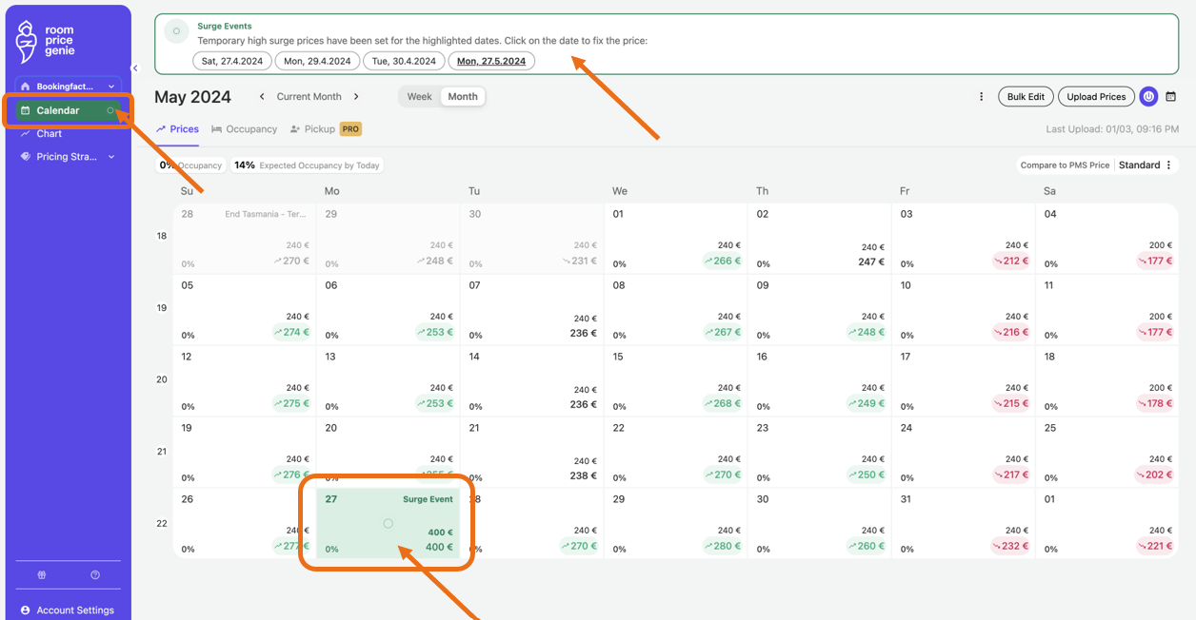Image resolution: width=1196 pixels, height=620 pixels.
Task: Toggle Compare to PMS Price
Action: tap(1065, 165)
